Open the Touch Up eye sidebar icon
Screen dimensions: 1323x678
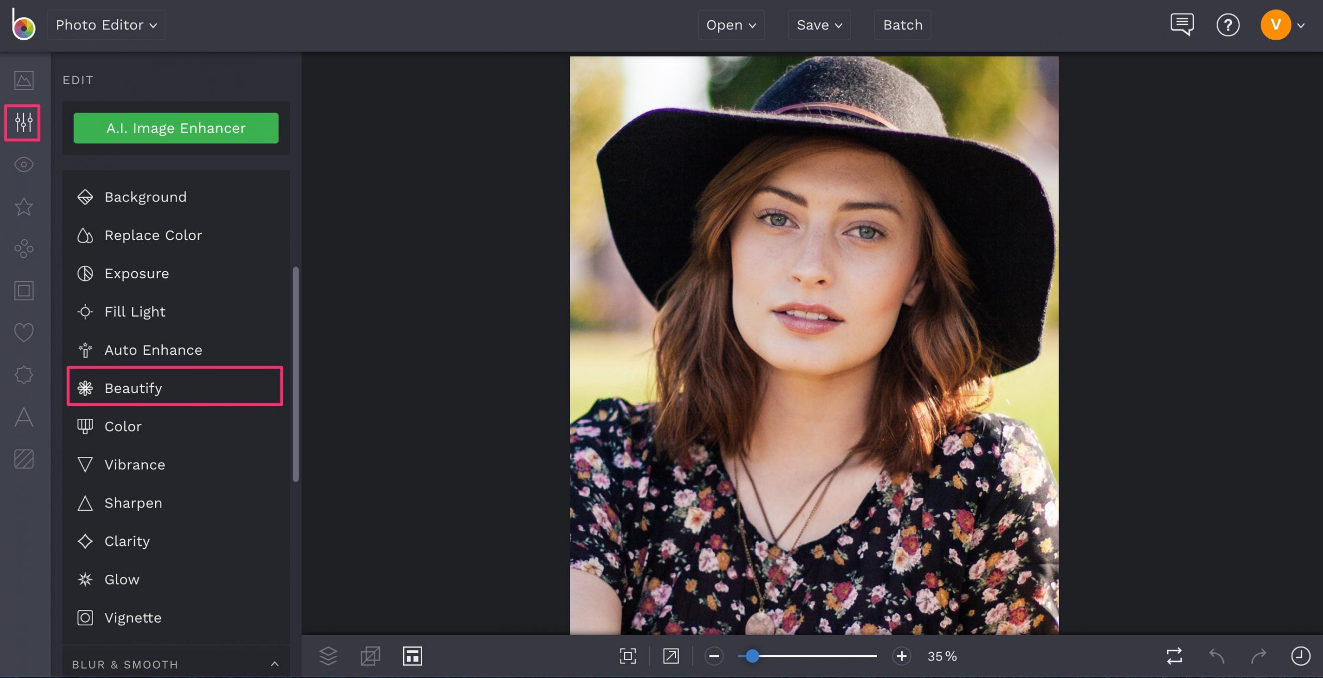tap(23, 165)
